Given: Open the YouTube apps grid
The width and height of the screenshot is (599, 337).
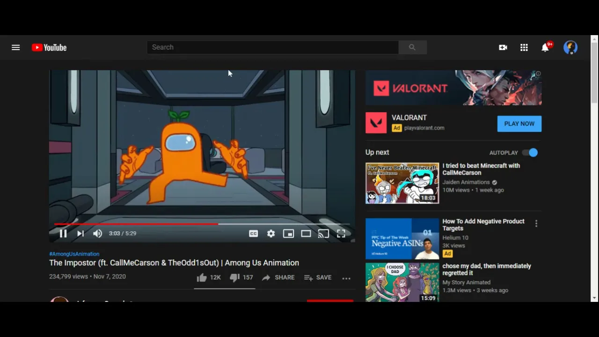Looking at the screenshot, I should (524, 47).
